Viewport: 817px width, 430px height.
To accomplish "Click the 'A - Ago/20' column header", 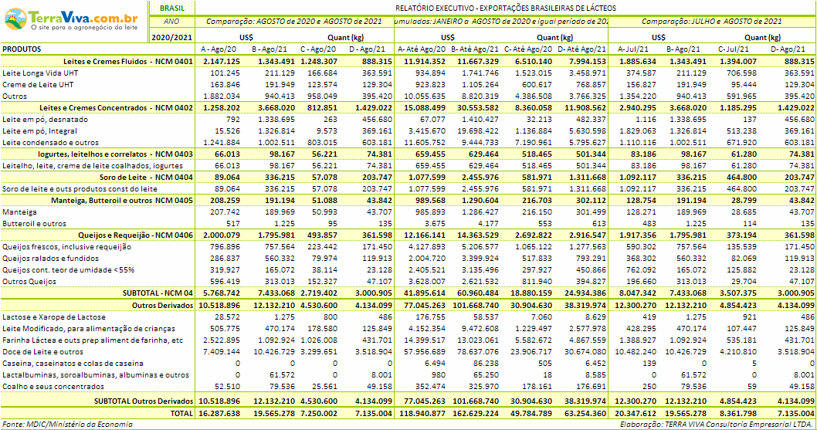I will pyautogui.click(x=219, y=49).
